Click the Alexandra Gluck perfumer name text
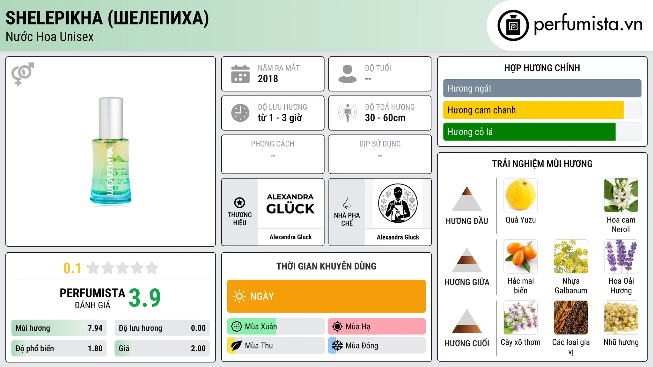The image size is (653, 367). pyautogui.click(x=398, y=237)
